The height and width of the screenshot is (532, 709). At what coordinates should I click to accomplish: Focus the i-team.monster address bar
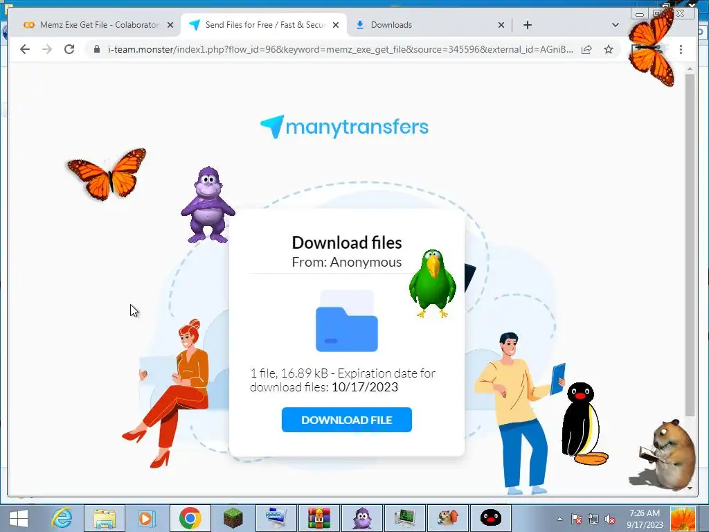point(341,49)
